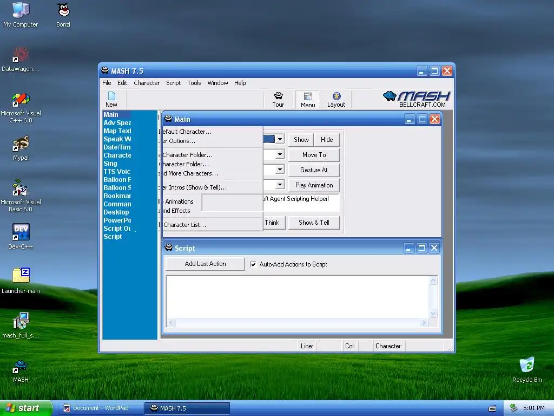Open the Help menu
This screenshot has width=554, height=416.
coord(240,83)
